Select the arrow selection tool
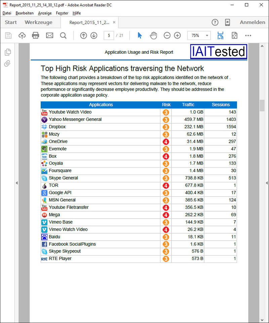The width and height of the screenshot is (269, 323). 140,36
